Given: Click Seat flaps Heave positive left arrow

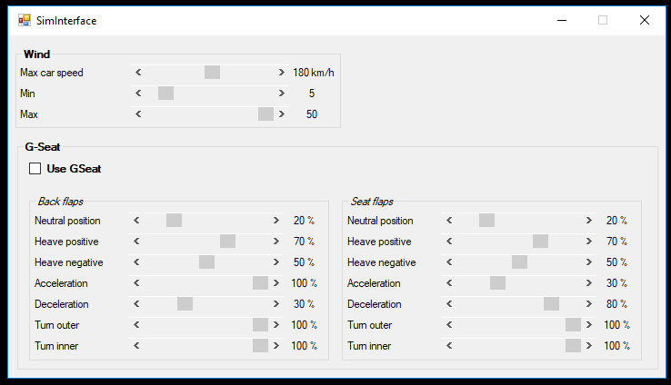Looking at the screenshot, I should coord(449,242).
